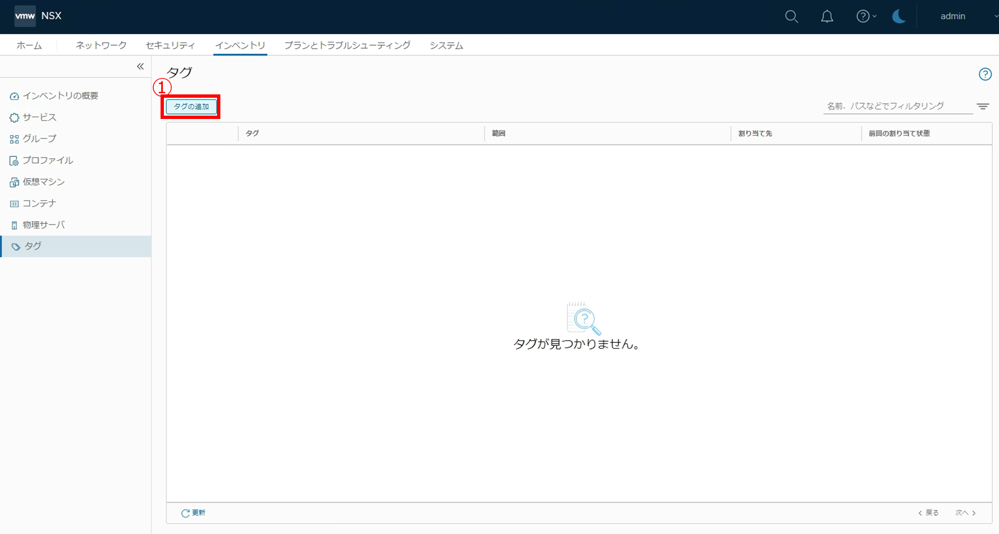The height and width of the screenshot is (534, 999).
Task: Collapse the left sidebar panel
Action: pos(140,66)
